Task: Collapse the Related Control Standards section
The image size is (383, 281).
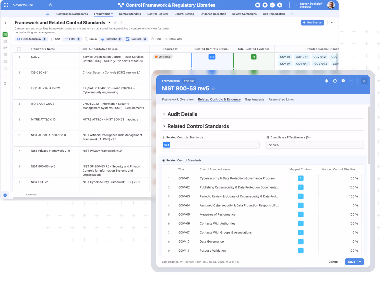Action: click(164, 126)
